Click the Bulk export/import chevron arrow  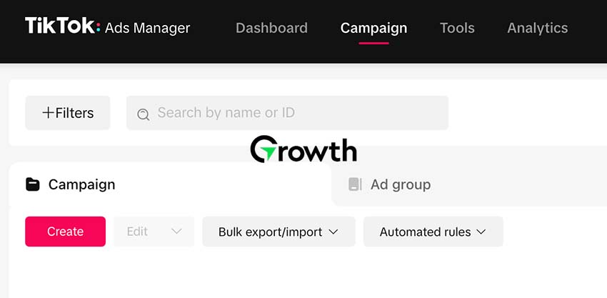tap(333, 232)
